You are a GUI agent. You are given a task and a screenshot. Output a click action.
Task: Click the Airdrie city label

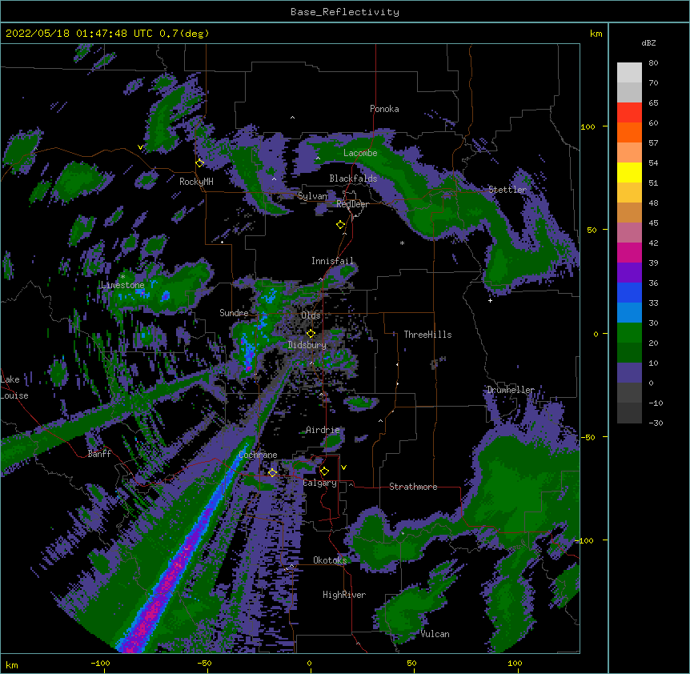click(x=323, y=430)
